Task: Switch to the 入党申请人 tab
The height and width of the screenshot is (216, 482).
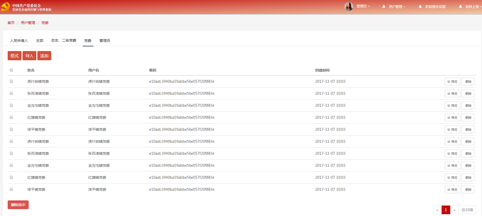Action: point(19,41)
